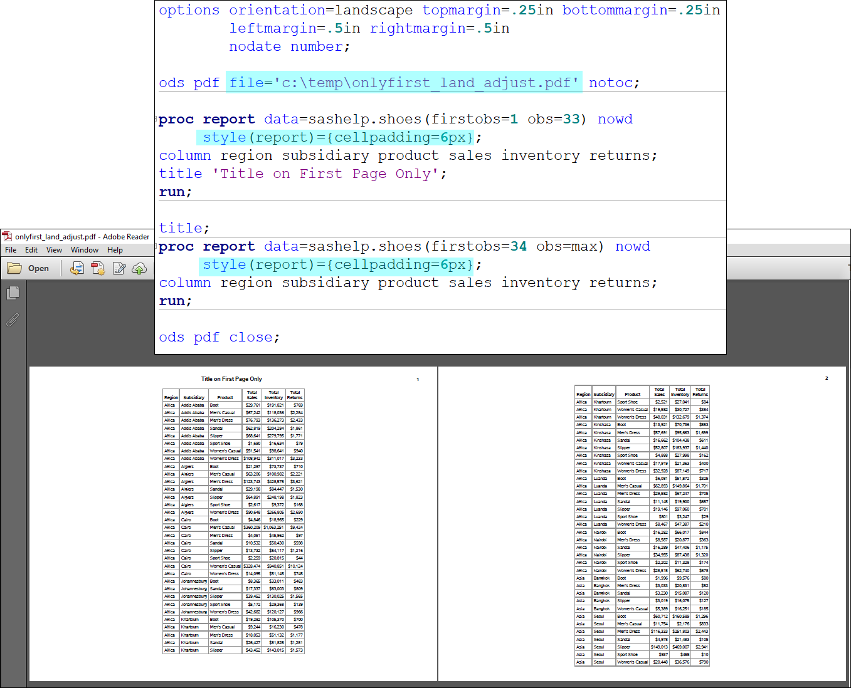Click the highlighted file path in the code
The image size is (851, 688).
tap(404, 82)
